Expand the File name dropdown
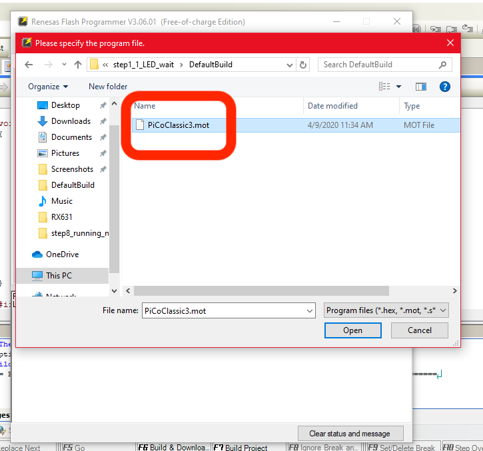The height and width of the screenshot is (451, 483). tap(310, 311)
